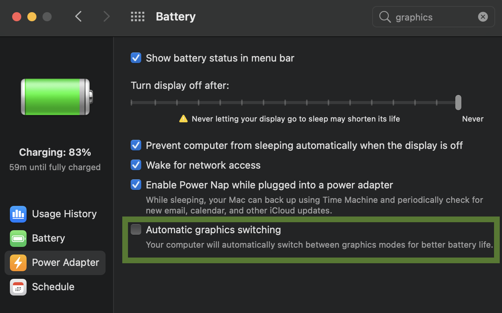The image size is (502, 313).
Task: Switch to the Schedule pane
Action: click(53, 287)
